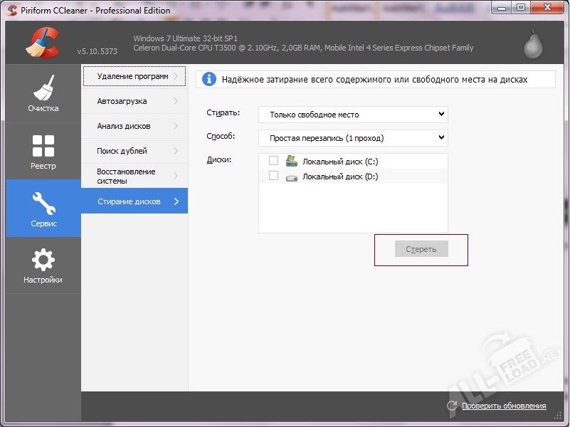Click the pear icon in header
The image size is (570, 427).
click(533, 44)
